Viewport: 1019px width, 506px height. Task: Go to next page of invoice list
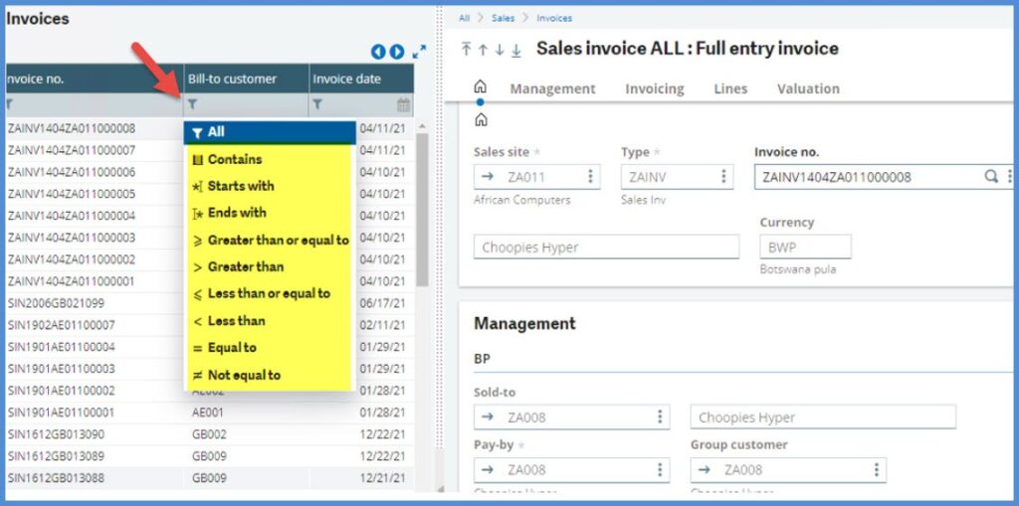(397, 52)
